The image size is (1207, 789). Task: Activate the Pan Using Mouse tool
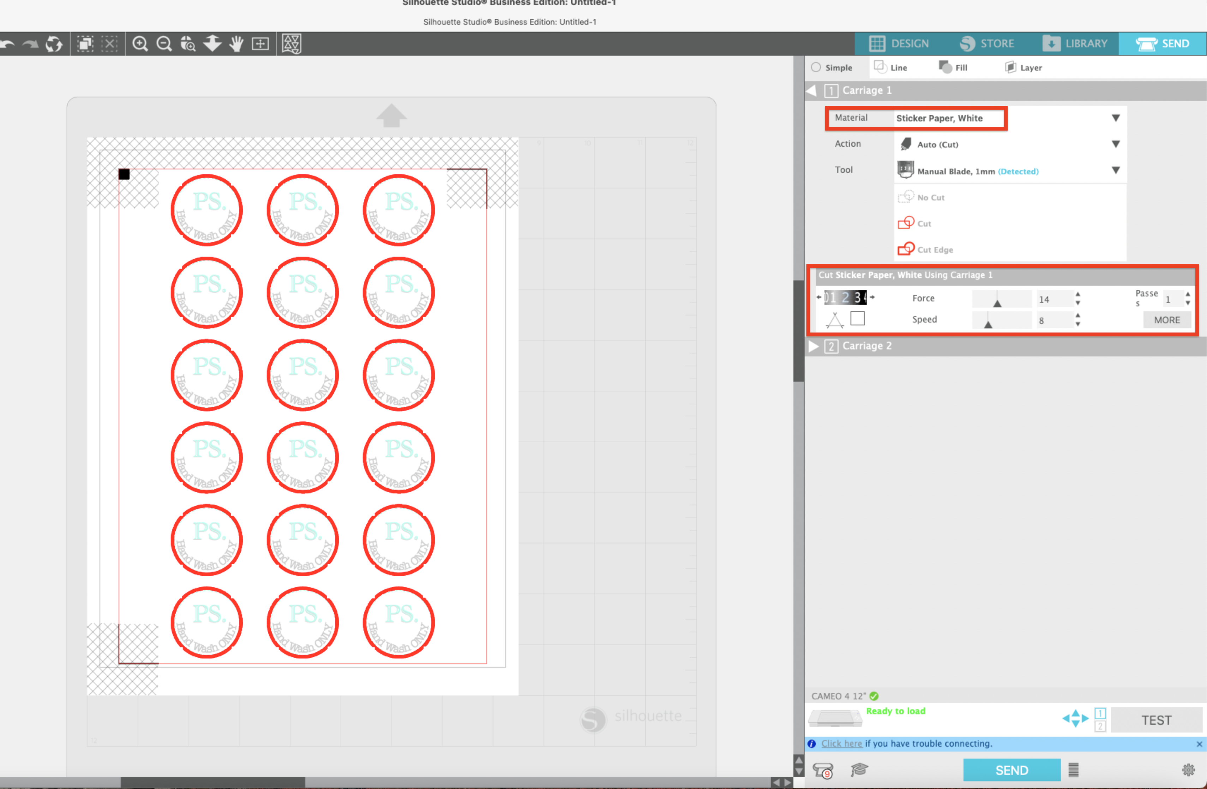click(x=236, y=44)
